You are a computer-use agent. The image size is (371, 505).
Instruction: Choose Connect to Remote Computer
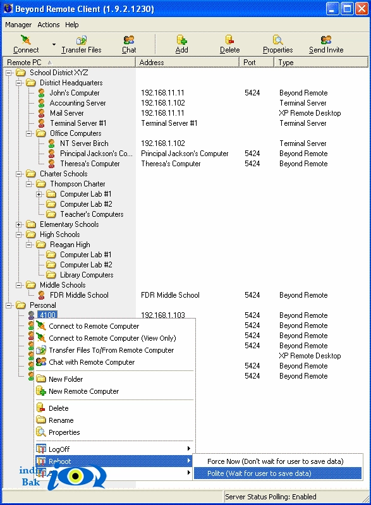114,326
